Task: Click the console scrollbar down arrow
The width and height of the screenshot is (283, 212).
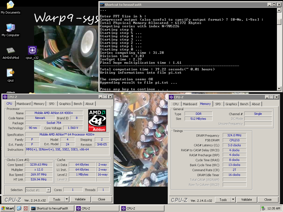Action: (x=279, y=89)
